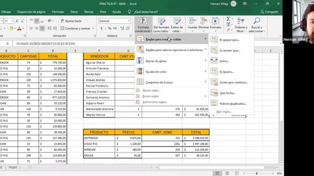314x176 pixels.
Task: Switch to Normal view in status bar
Action: (217, 173)
